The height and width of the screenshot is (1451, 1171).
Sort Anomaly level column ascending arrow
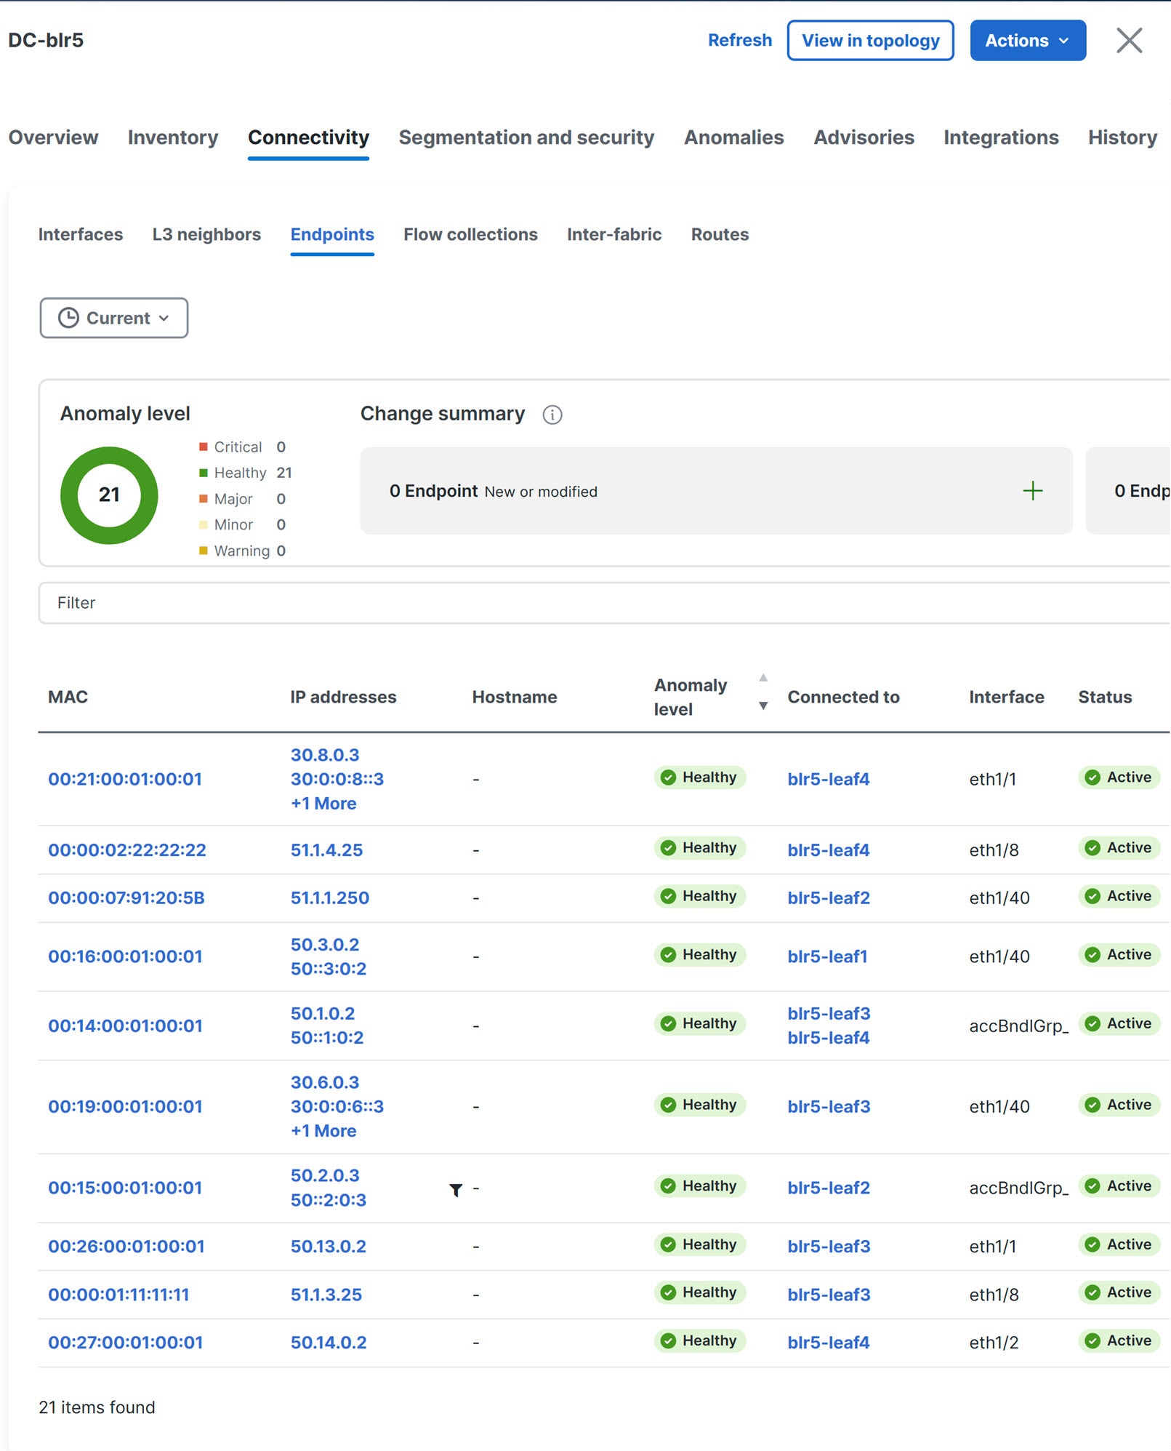[763, 678]
